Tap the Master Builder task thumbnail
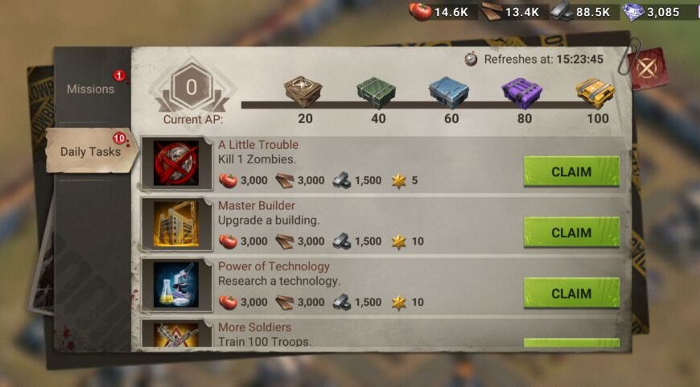700x387 pixels. (x=176, y=224)
